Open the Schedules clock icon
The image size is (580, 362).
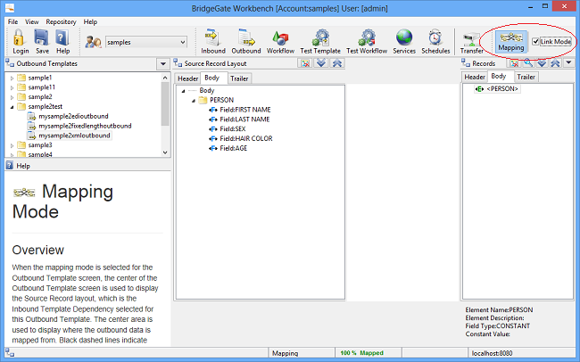[x=435, y=37]
